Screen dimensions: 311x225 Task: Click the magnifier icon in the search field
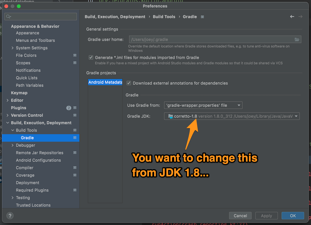8,16
